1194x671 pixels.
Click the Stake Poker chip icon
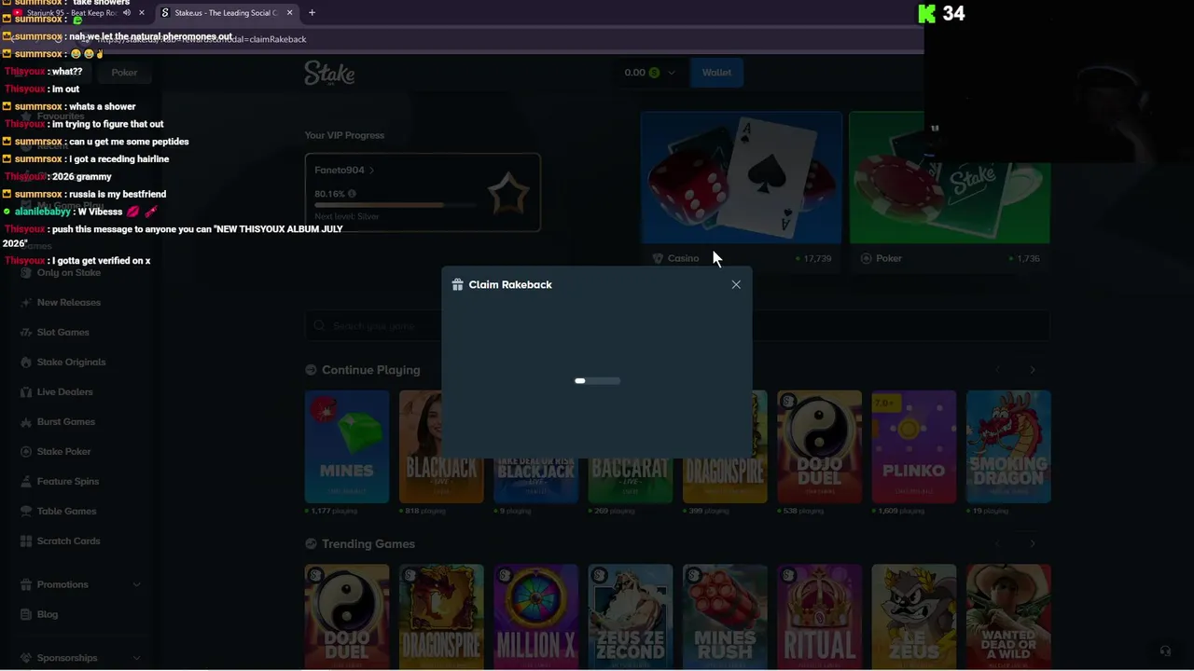tap(27, 451)
